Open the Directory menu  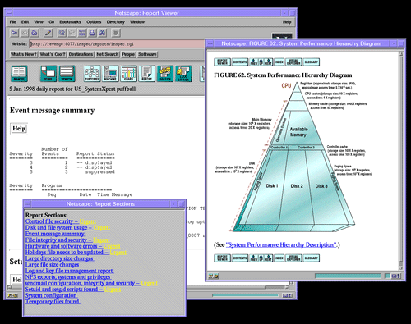(x=115, y=22)
